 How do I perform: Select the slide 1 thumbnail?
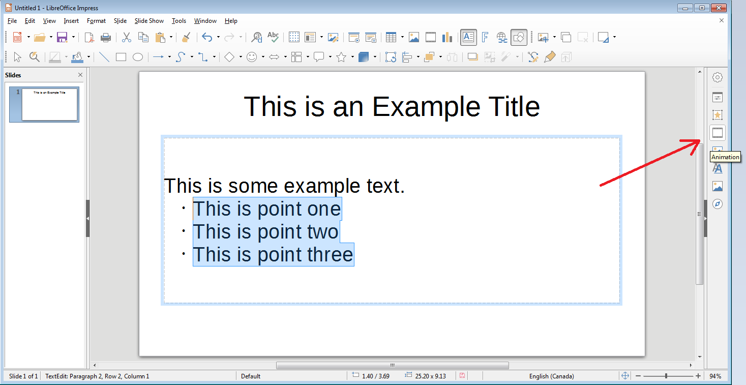point(44,104)
